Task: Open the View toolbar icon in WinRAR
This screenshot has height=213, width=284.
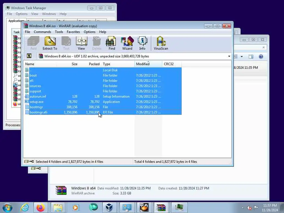Action: [81, 43]
